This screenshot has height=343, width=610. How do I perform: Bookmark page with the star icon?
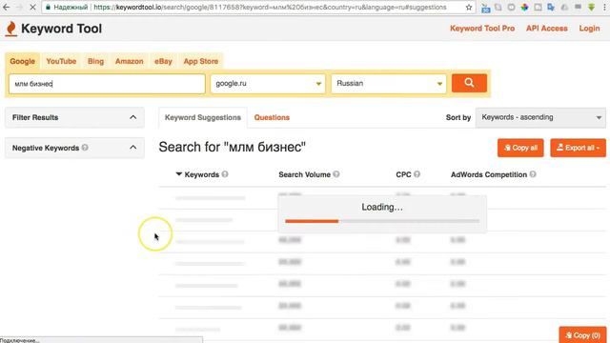[469, 7]
